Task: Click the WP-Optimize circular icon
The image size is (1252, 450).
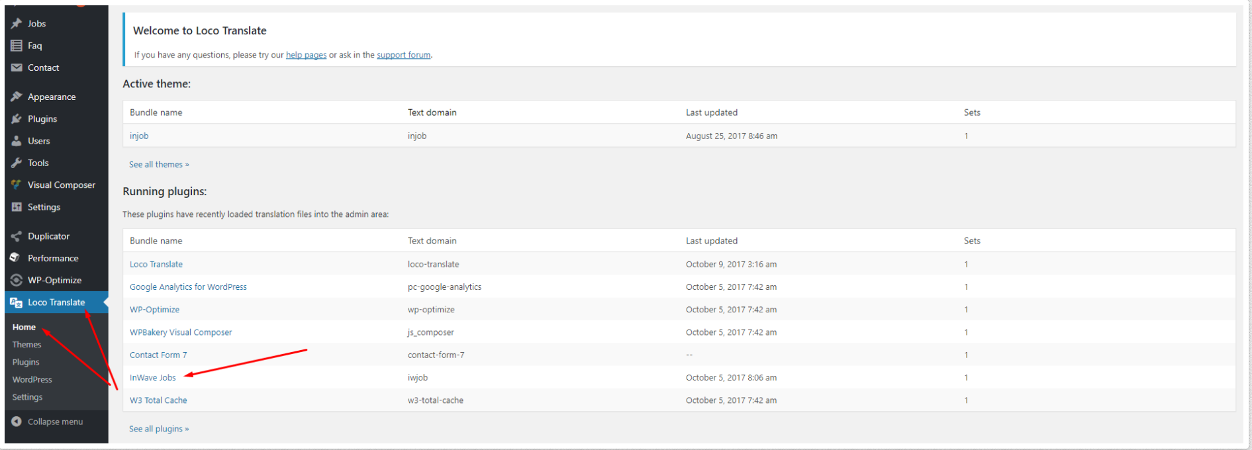Action: click(17, 280)
